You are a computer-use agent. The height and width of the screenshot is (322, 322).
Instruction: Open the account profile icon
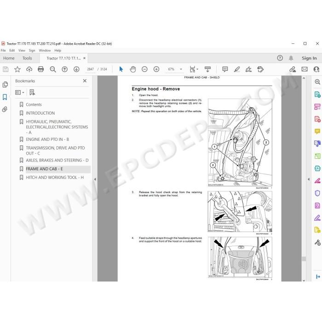tap(316, 69)
